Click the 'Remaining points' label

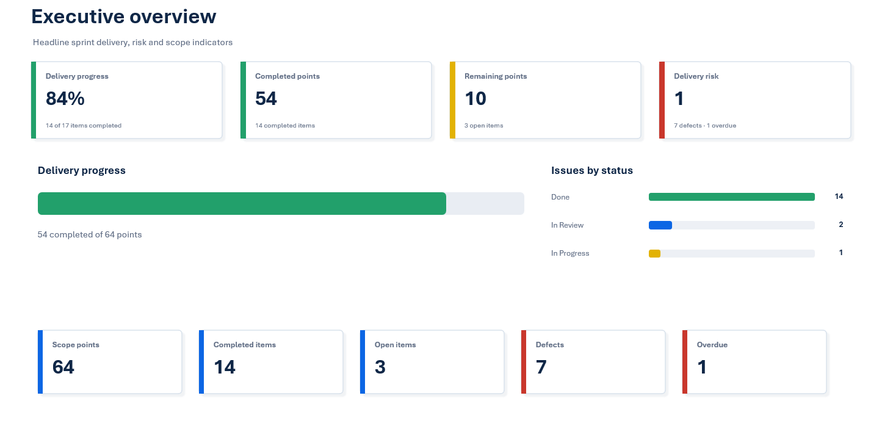496,76
